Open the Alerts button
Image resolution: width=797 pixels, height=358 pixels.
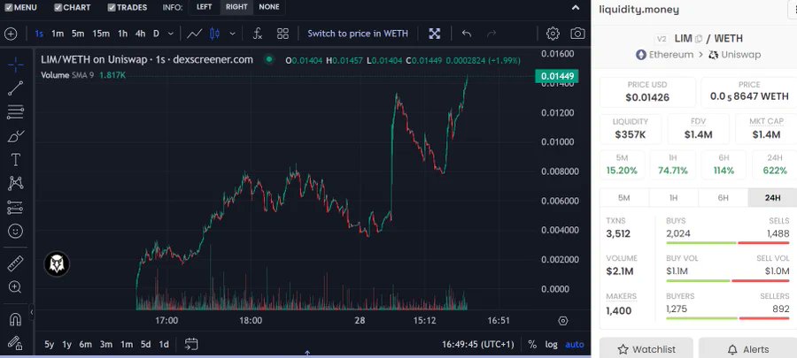[x=747, y=349]
